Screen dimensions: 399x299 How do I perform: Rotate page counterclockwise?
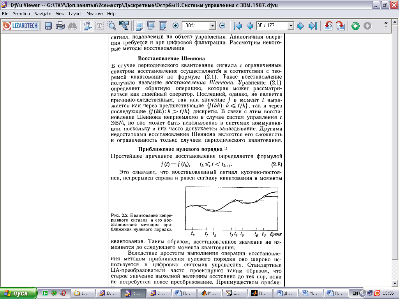pyautogui.click(x=328, y=26)
